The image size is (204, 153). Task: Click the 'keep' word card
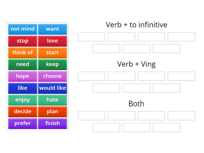[53, 65]
